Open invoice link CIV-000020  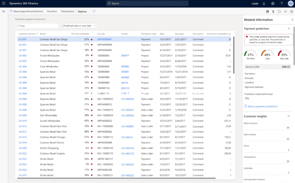(x=128, y=99)
